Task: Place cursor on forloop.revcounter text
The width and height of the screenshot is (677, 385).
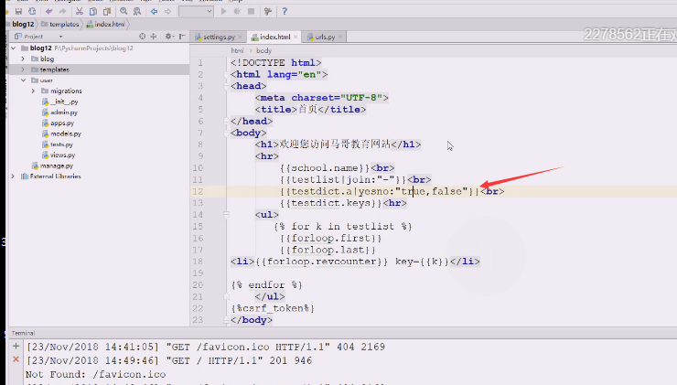Action: tap(322, 262)
